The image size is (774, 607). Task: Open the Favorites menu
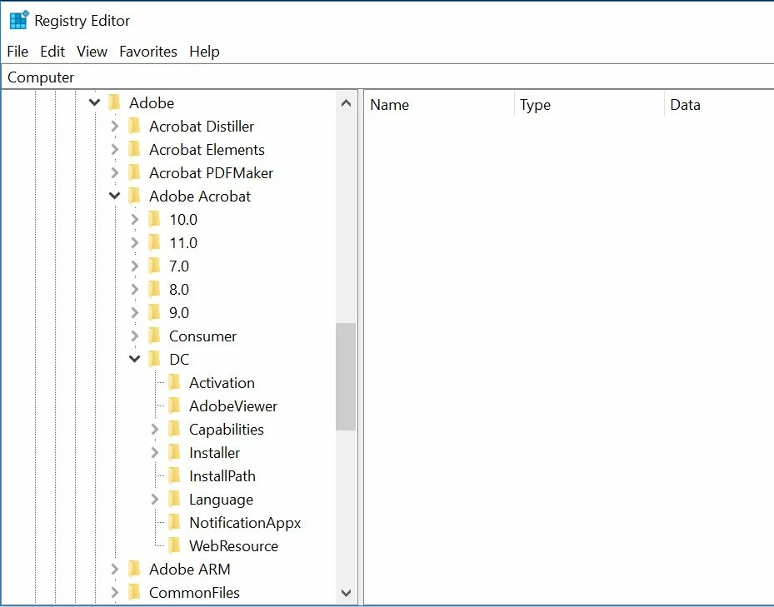[148, 52]
